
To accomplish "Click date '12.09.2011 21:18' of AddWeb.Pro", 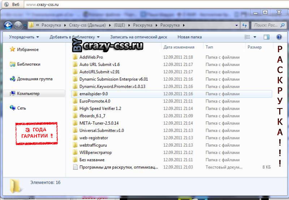I will click(178, 57).
